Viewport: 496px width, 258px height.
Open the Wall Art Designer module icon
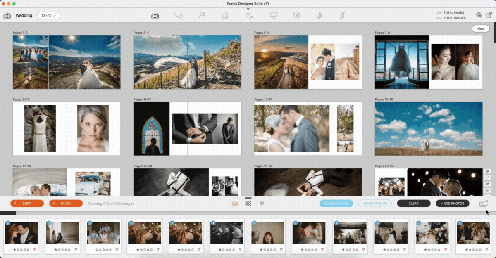[x=202, y=15]
